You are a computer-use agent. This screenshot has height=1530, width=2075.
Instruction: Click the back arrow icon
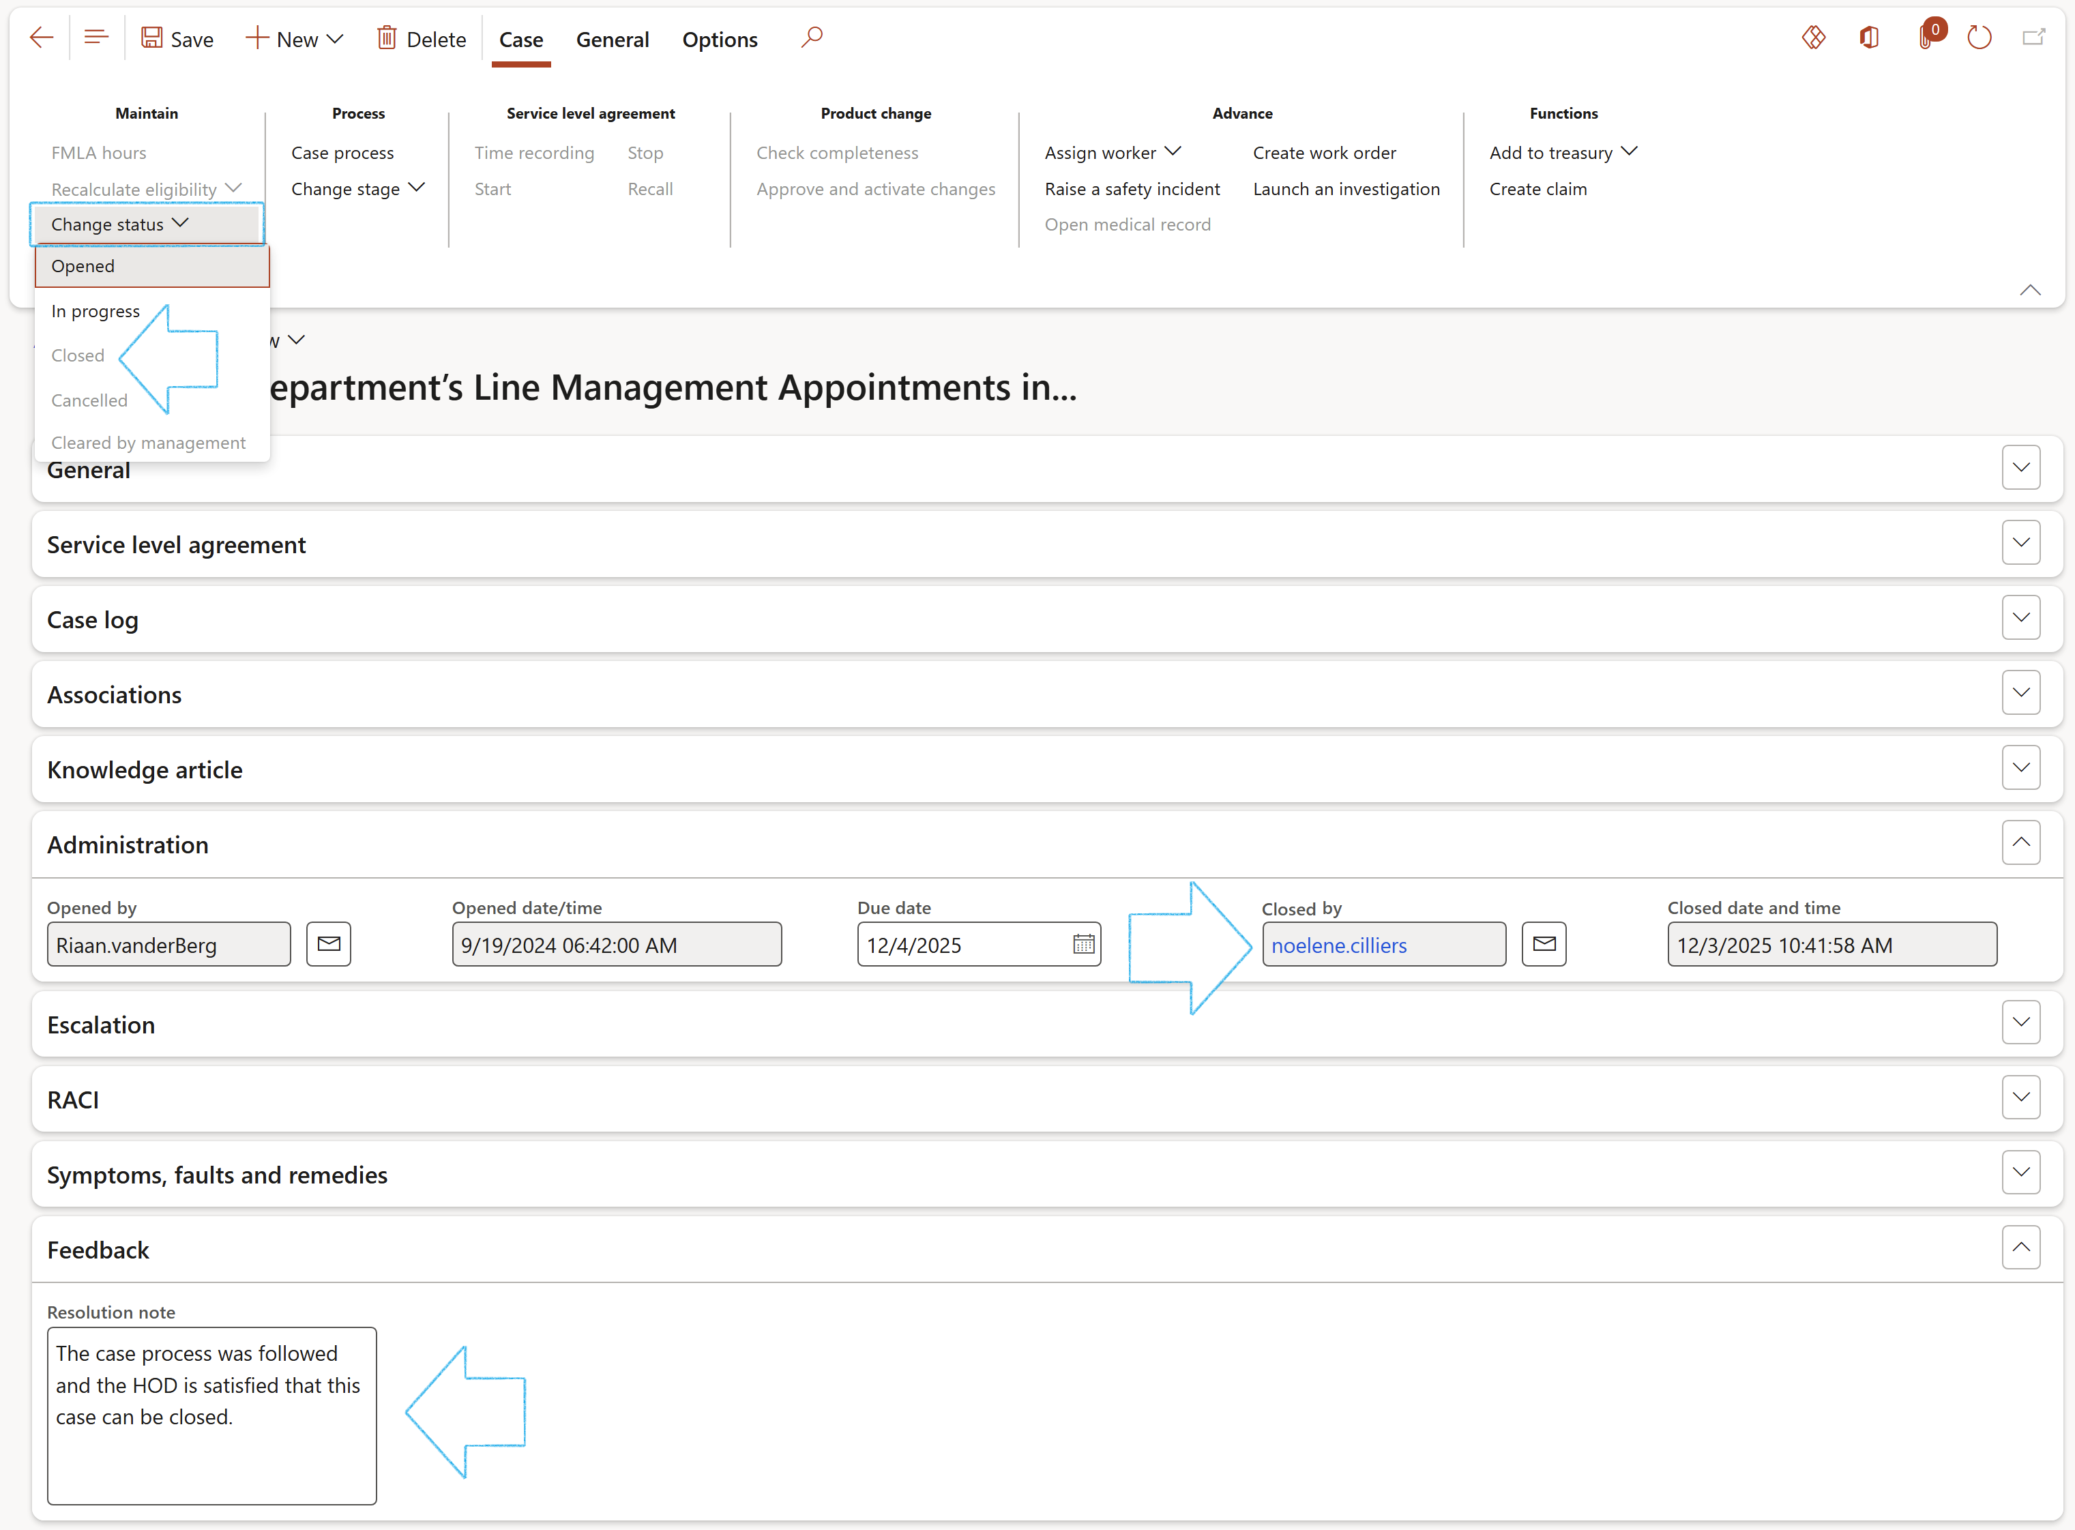42,38
